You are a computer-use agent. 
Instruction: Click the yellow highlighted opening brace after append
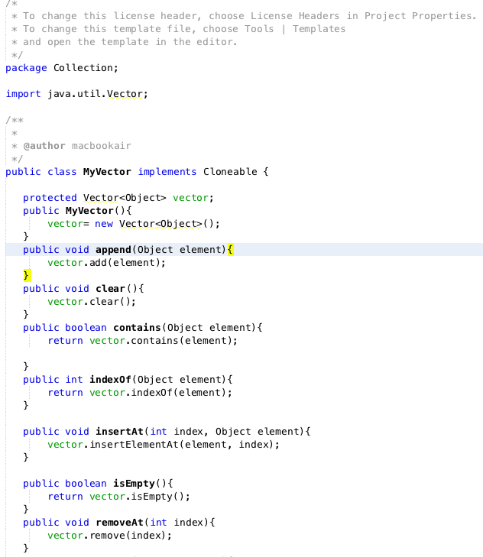pos(230,250)
